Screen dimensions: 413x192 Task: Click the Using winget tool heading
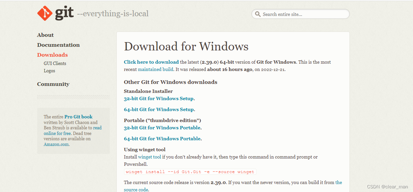point(145,150)
